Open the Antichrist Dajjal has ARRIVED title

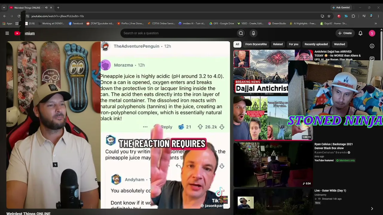click(x=338, y=56)
